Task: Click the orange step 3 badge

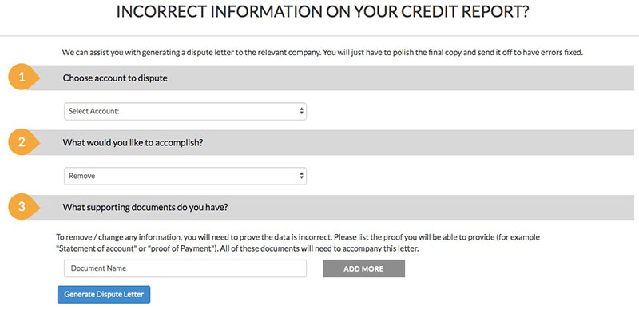Action: pyautogui.click(x=23, y=206)
